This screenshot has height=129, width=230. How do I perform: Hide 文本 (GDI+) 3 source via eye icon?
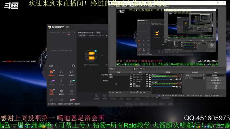coord(147,77)
